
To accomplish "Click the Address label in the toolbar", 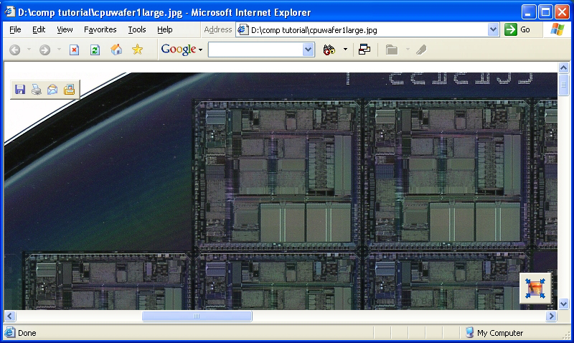I will (218, 29).
